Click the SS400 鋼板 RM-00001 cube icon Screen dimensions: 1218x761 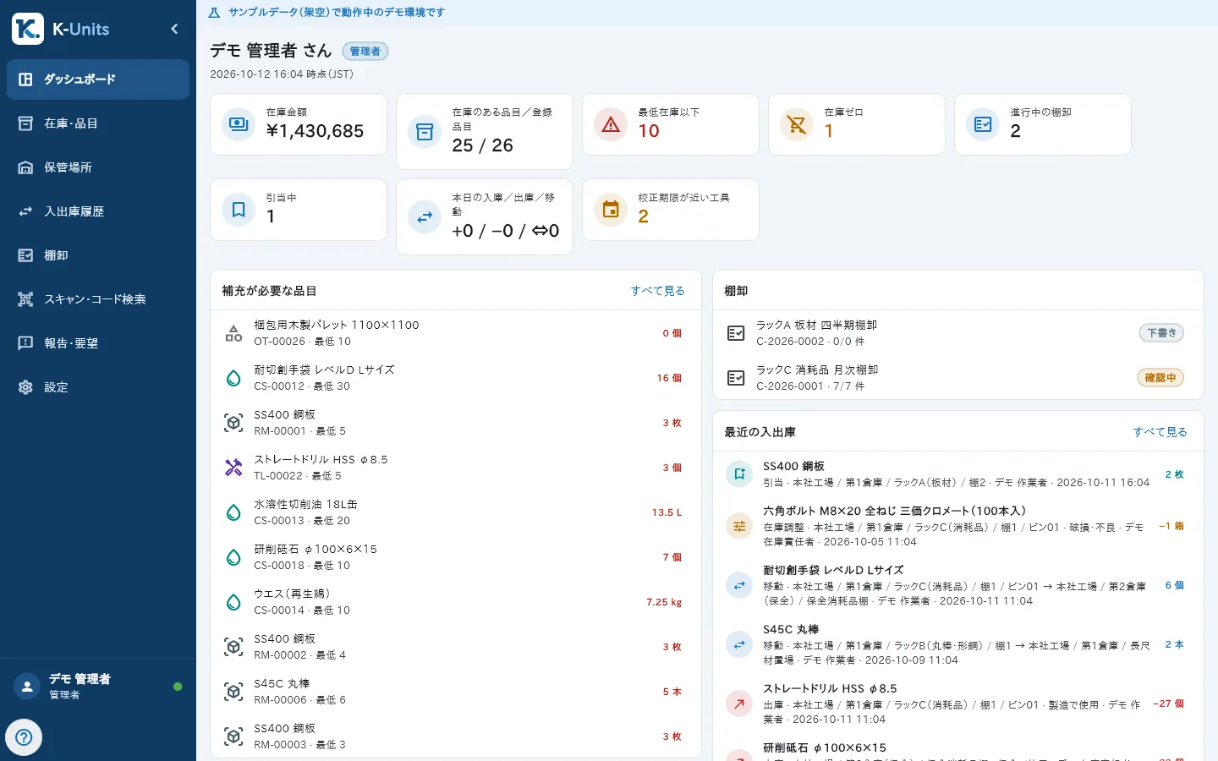click(233, 423)
